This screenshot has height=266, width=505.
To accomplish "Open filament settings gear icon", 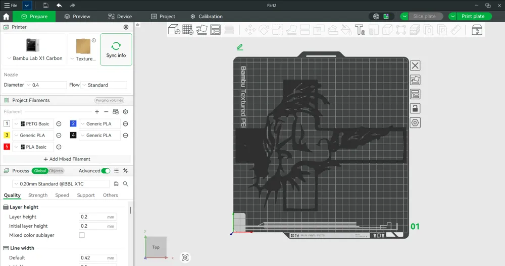I will [126, 111].
